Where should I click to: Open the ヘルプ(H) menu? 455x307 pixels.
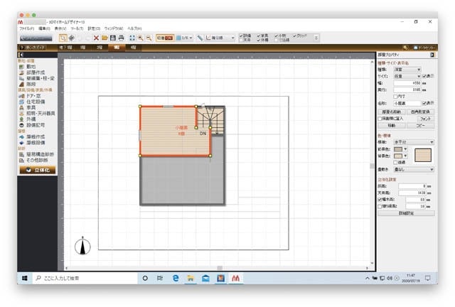[135, 28]
